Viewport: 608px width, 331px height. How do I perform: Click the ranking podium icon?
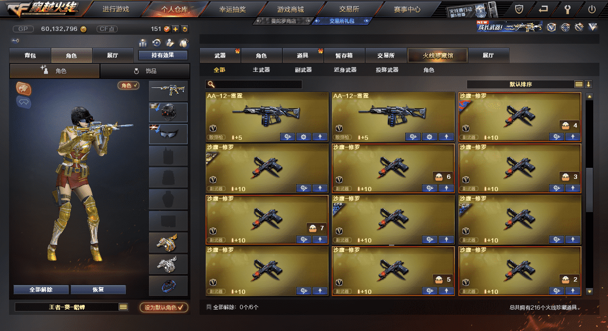[x=143, y=43]
